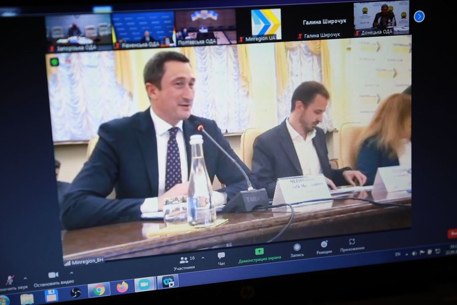Image resolution: width=457 pixels, height=305 pixels.
Task: Click the system tray clock
Action: (452, 250)
